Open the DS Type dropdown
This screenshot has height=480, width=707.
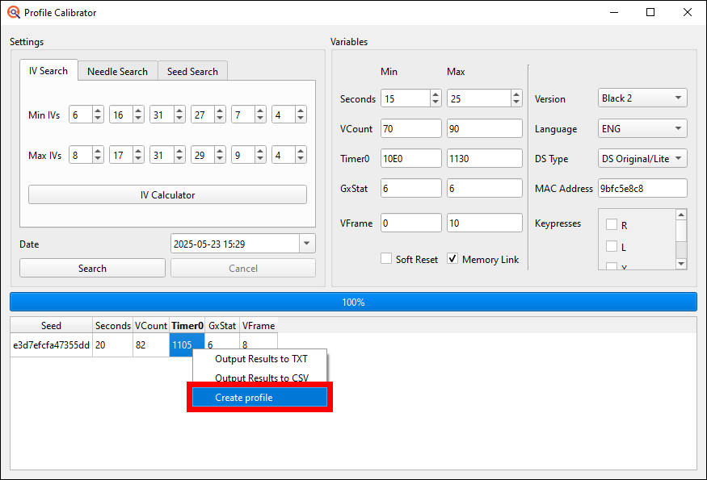tap(642, 158)
